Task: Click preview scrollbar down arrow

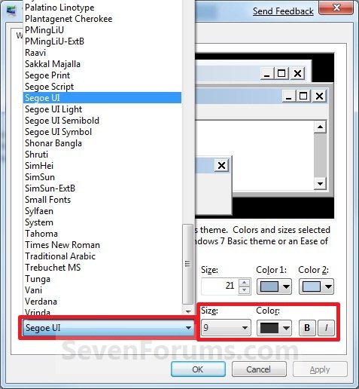Action: 320,183
